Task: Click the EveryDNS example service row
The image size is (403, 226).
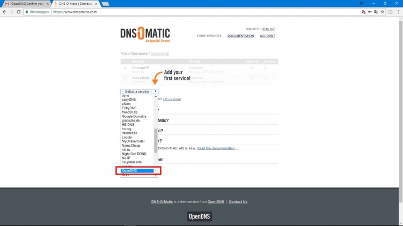Action: coord(199,79)
